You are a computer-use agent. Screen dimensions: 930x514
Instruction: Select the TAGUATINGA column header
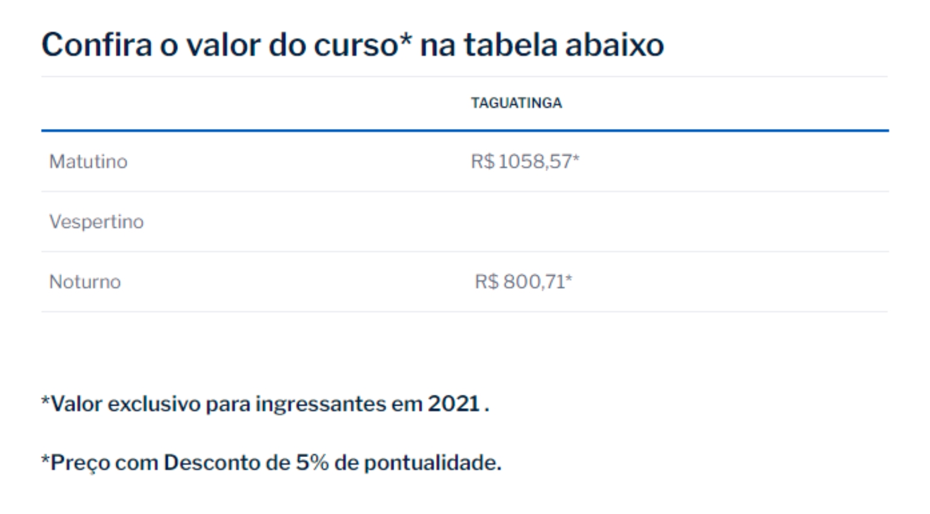point(516,103)
